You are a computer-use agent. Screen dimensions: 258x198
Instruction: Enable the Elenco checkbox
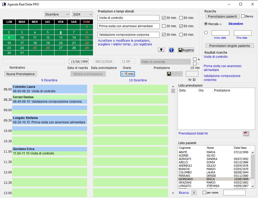tap(243, 16)
